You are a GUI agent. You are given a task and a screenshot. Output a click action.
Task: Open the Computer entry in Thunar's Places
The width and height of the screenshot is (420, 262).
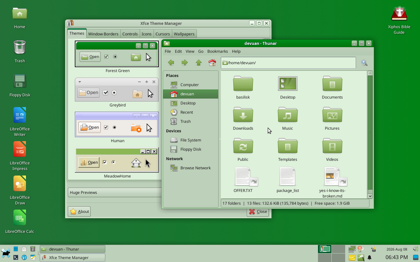pyautogui.click(x=191, y=84)
